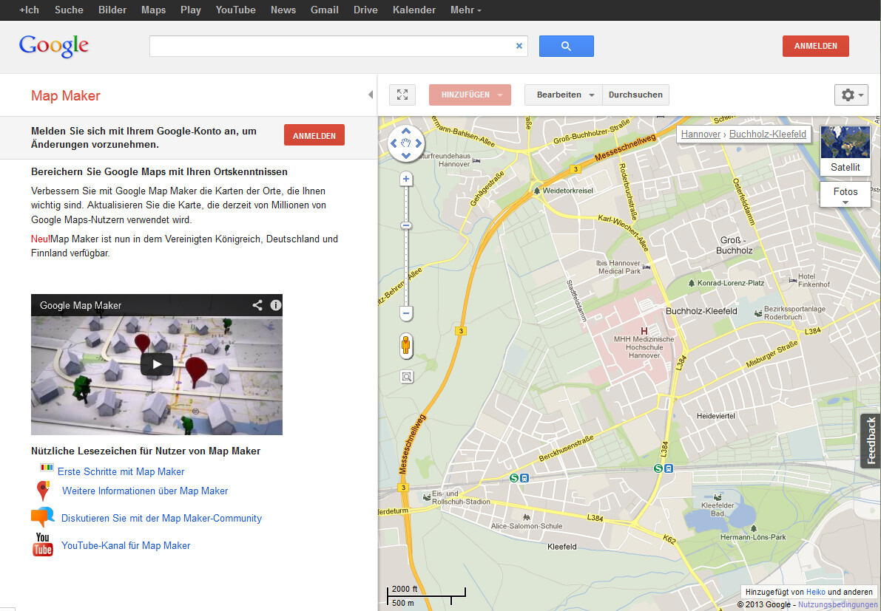881x611 pixels.
Task: Clear the search box with the X icon
Action: (519, 46)
